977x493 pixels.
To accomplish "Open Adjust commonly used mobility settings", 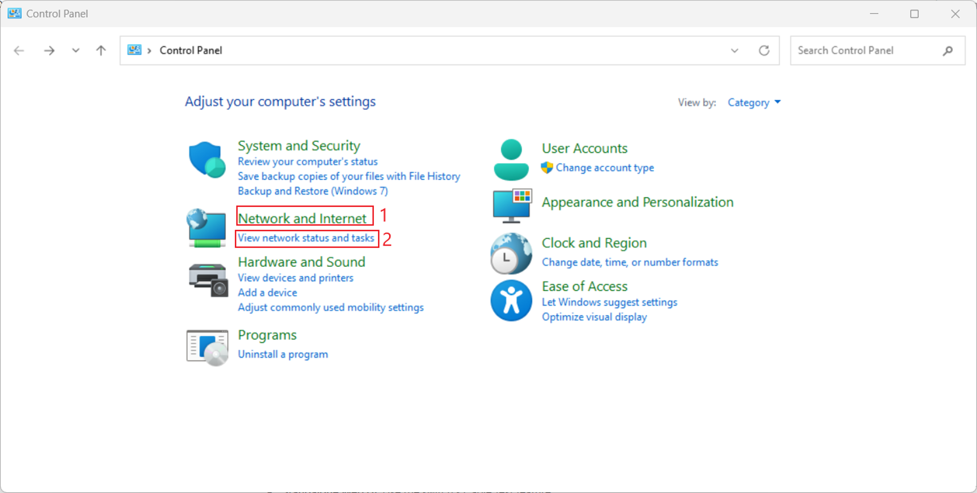I will [331, 307].
